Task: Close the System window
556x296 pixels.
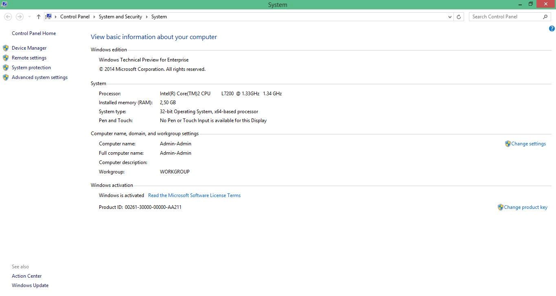Action: 546,4
